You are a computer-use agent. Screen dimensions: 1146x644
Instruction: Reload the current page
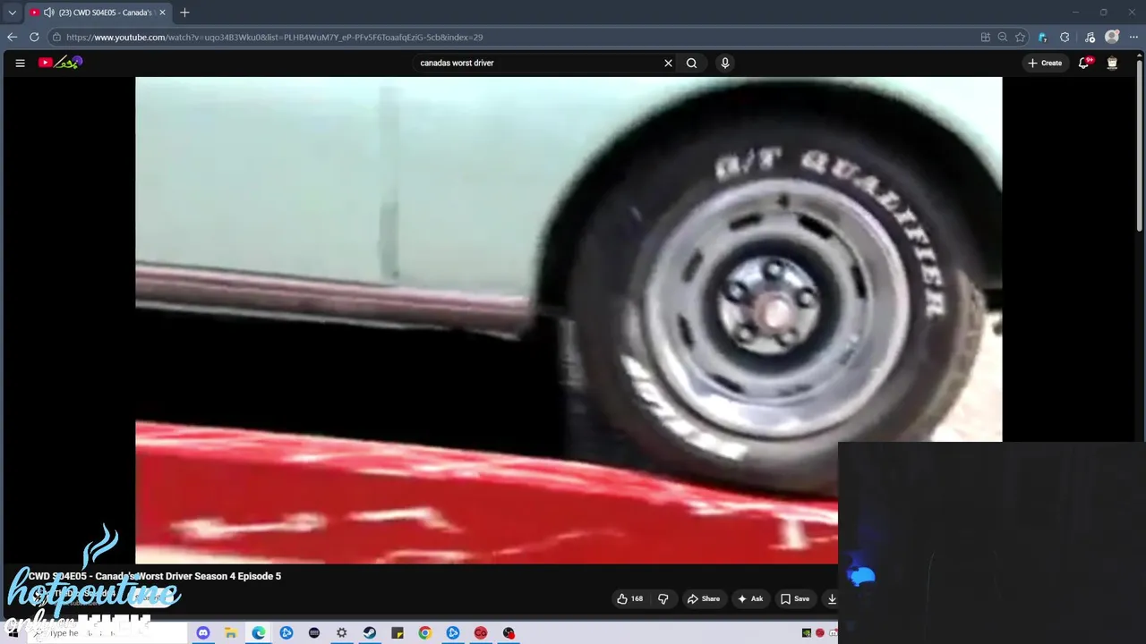(x=34, y=37)
